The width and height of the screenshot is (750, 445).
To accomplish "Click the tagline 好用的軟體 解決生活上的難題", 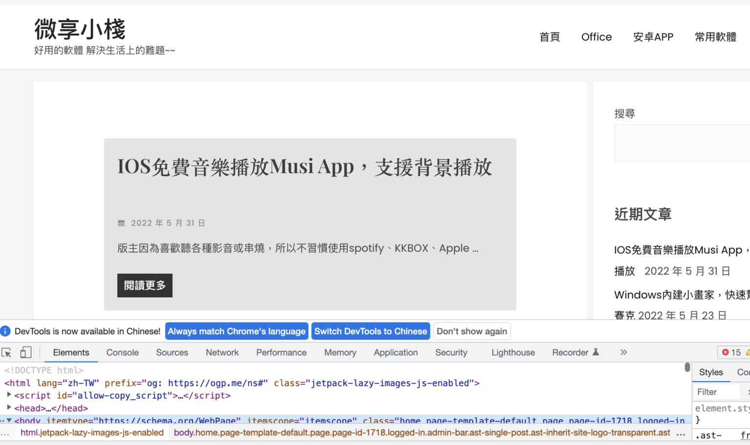I will pos(104,50).
